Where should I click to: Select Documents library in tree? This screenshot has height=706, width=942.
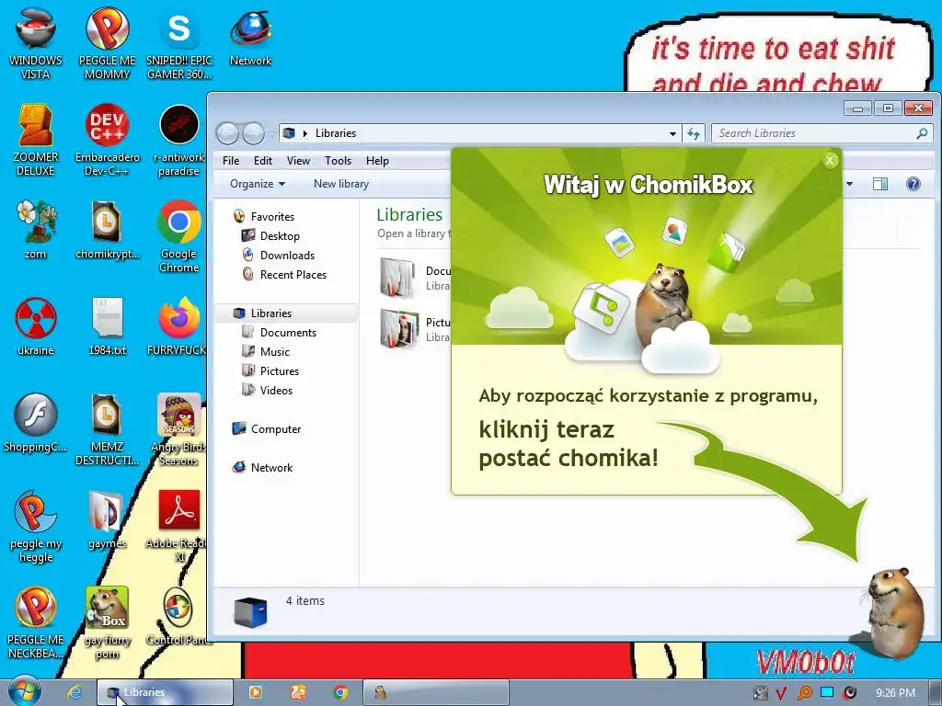click(279, 333)
